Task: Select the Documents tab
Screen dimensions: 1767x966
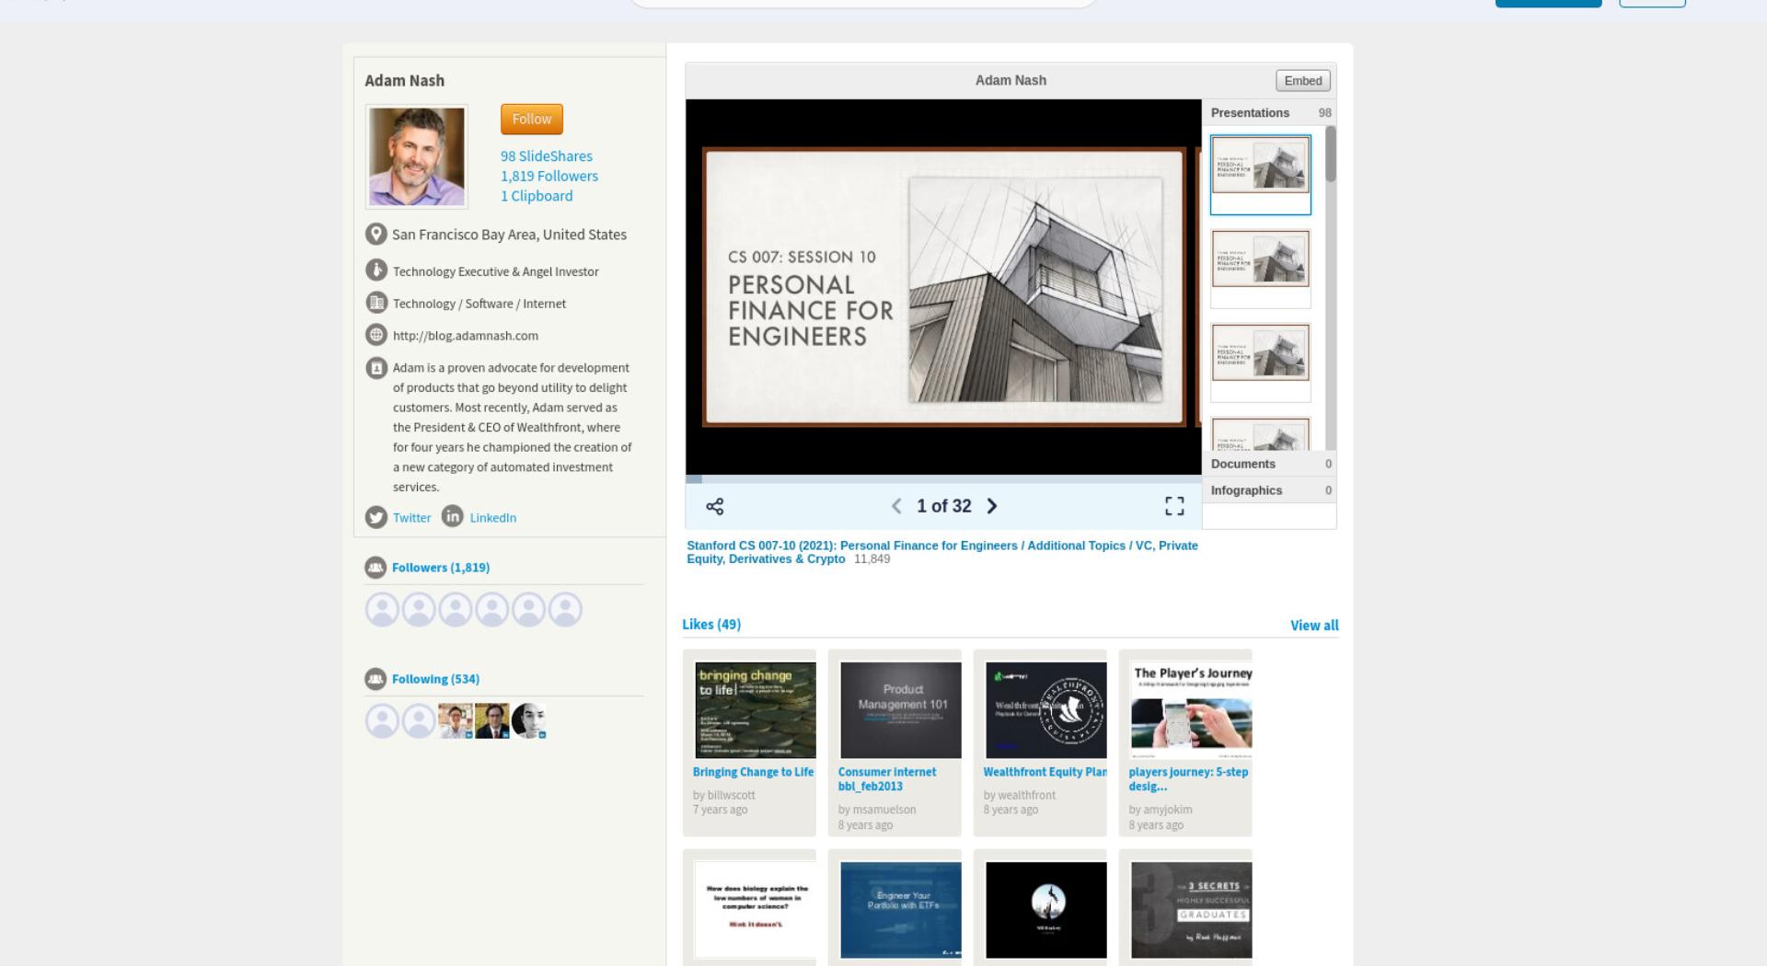Action: coord(1269,464)
